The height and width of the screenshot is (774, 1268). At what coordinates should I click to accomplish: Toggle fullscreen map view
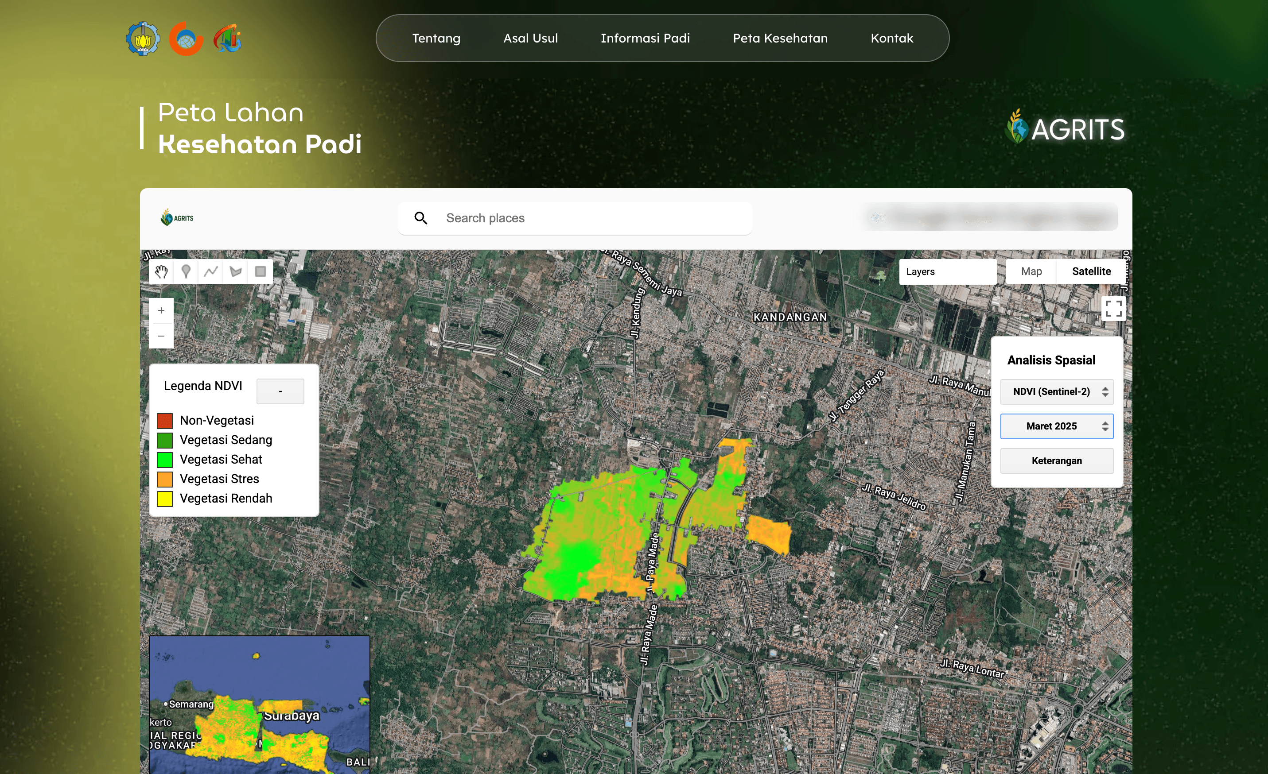[x=1113, y=309]
